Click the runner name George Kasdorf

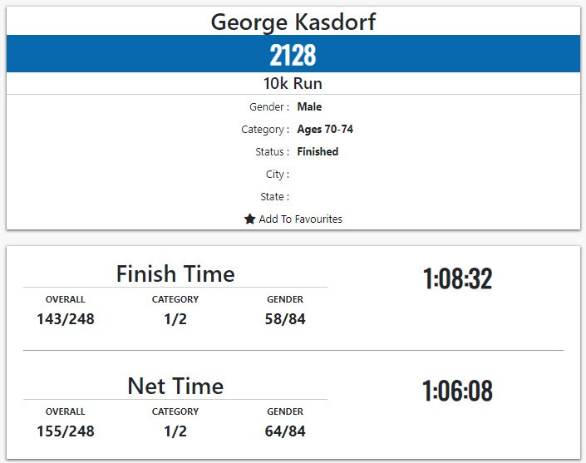click(293, 22)
